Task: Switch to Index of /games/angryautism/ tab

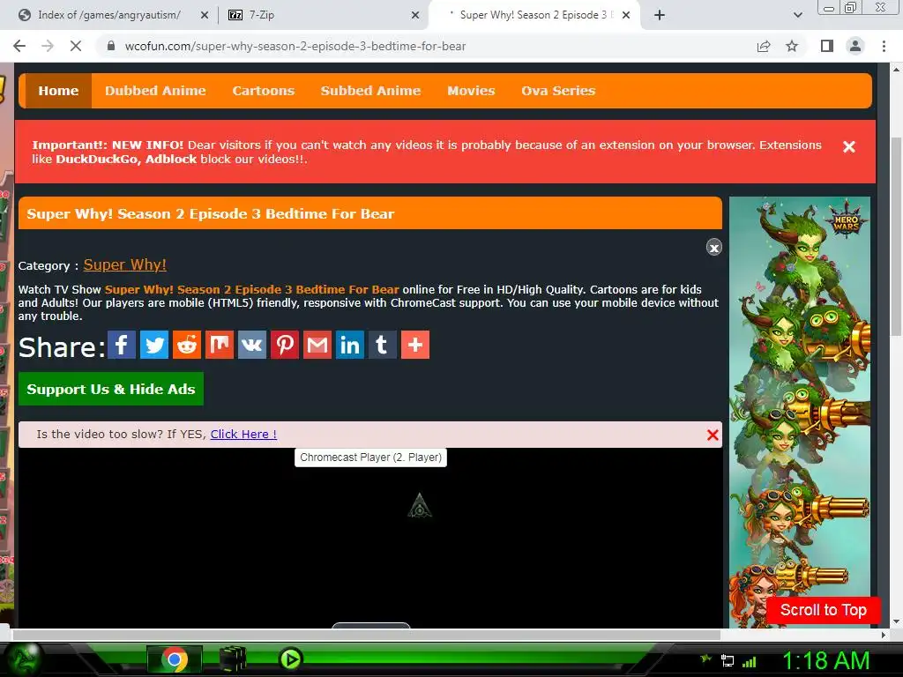Action: point(109,15)
